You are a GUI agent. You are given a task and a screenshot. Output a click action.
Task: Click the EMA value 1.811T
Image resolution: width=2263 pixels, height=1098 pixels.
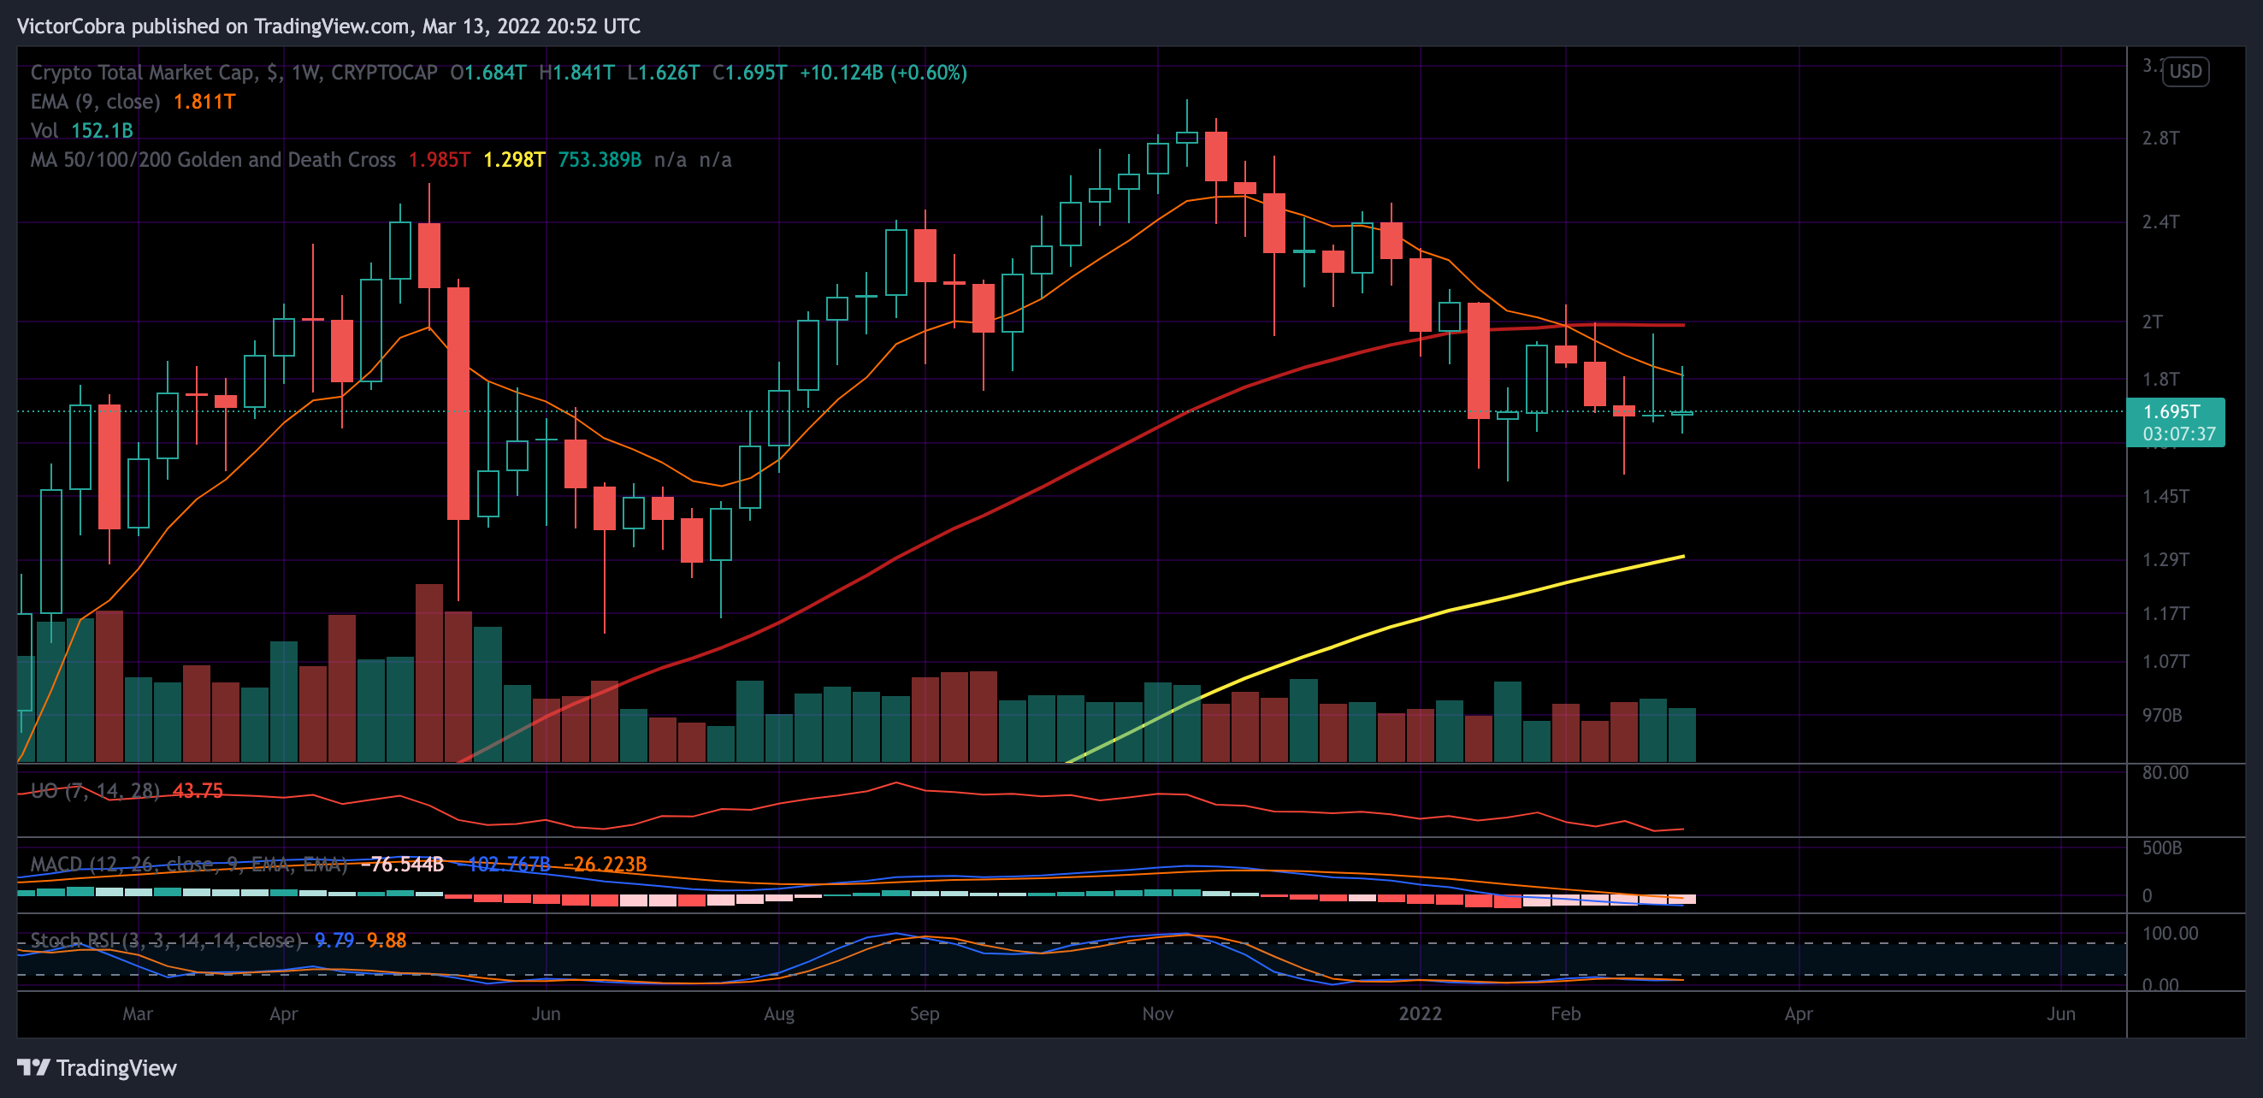pos(204,101)
